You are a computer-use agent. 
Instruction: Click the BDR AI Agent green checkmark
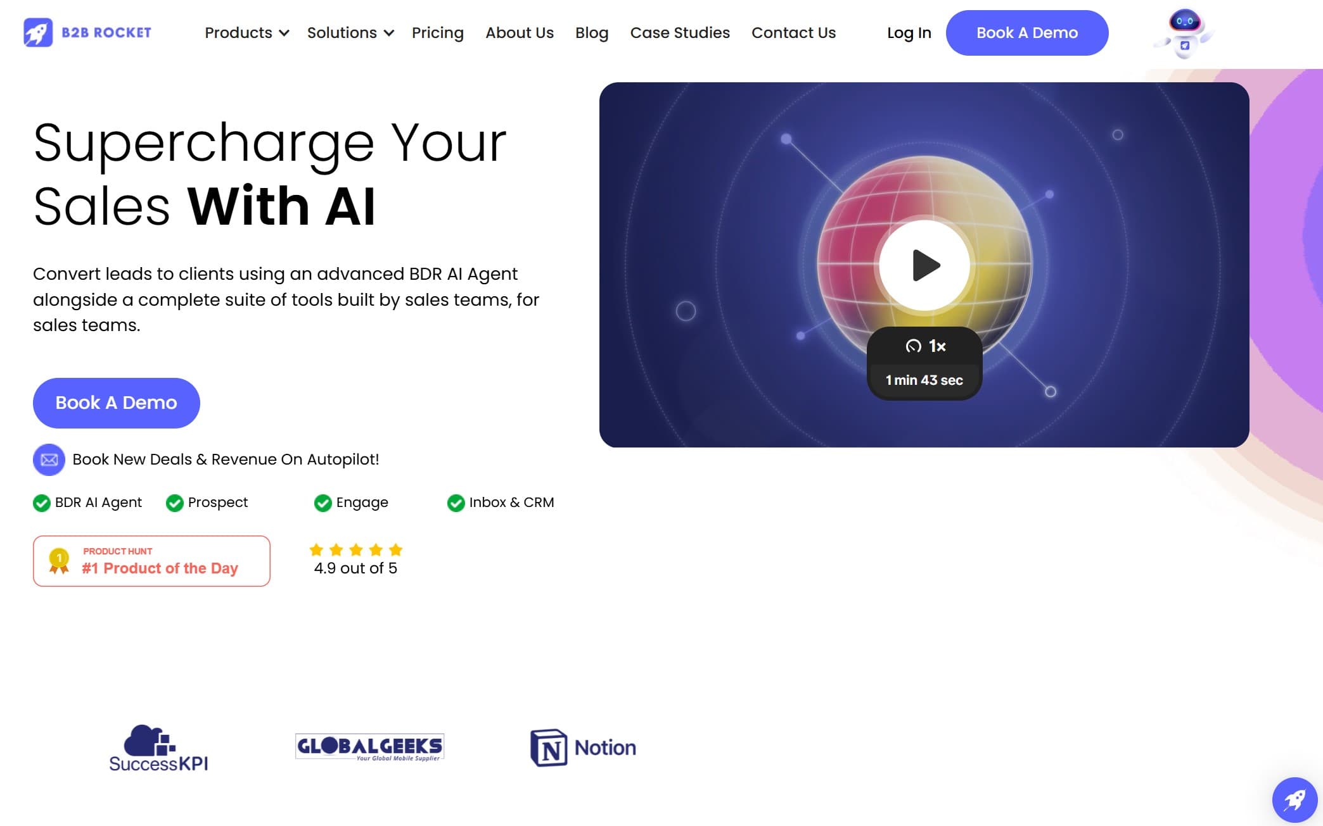pyautogui.click(x=42, y=503)
